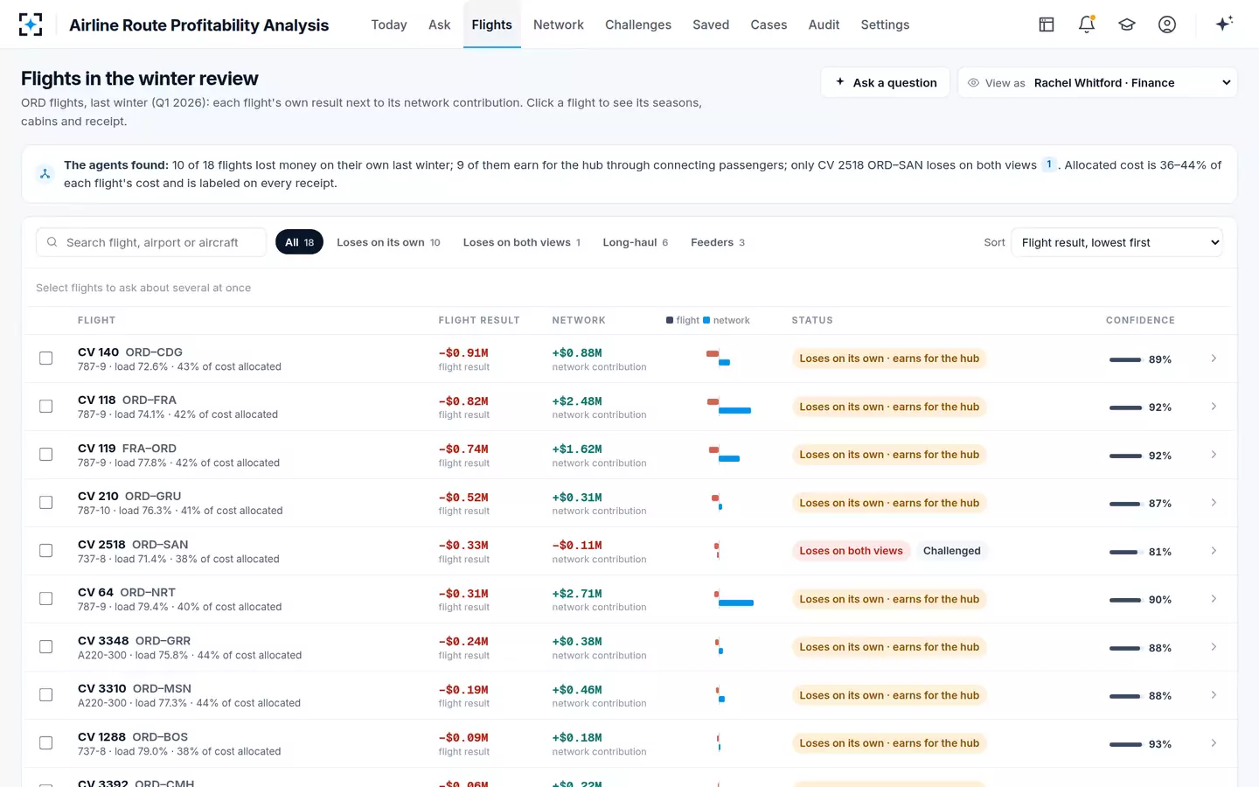The height and width of the screenshot is (787, 1259).
Task: Open the Challenges tab
Action: click(638, 24)
